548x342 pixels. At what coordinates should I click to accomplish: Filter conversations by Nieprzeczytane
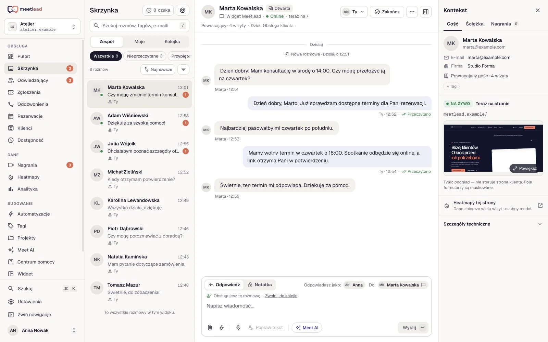[x=145, y=56]
